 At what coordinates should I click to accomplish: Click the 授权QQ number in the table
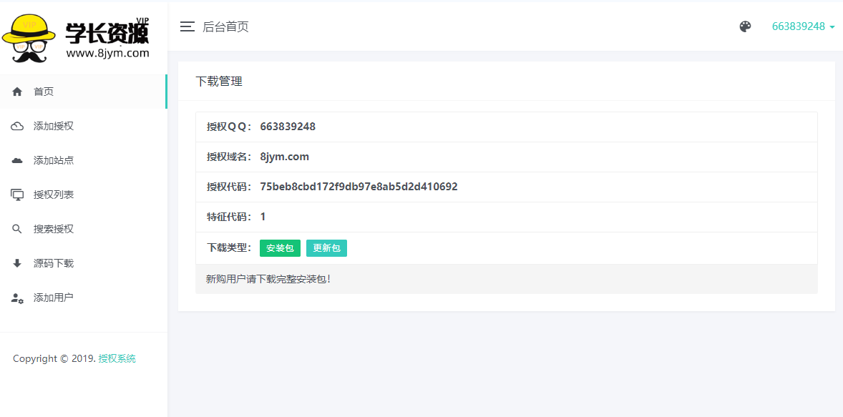pyautogui.click(x=288, y=127)
